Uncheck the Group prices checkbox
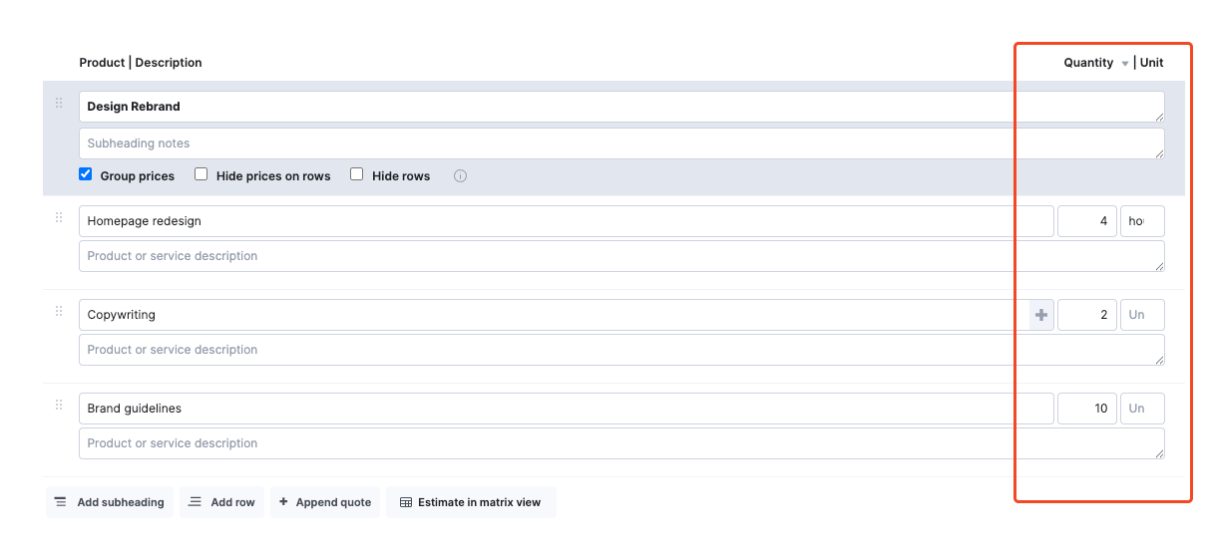The width and height of the screenshot is (1212, 559). pyautogui.click(x=86, y=174)
